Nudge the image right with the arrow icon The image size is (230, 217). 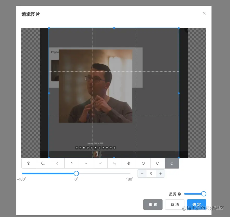tap(71, 163)
